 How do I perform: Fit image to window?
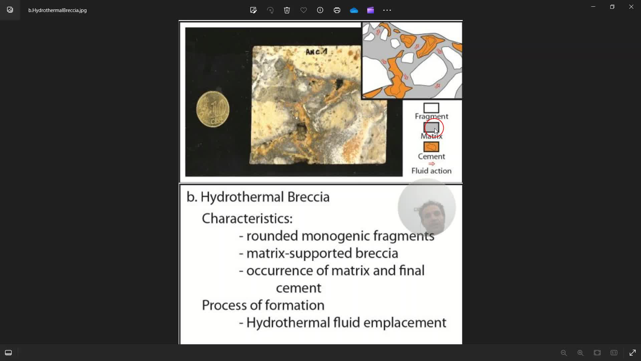pos(597,353)
